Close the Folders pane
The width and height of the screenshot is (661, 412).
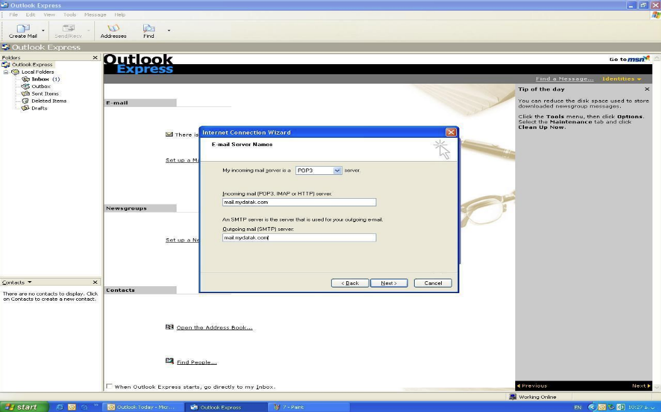(95, 57)
